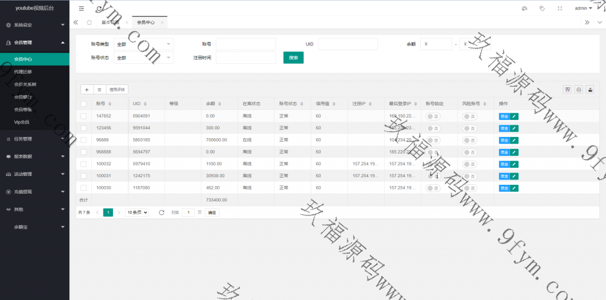This screenshot has height=300, width=606.
Task: Click the pagination refresh icon
Action: tap(162, 212)
